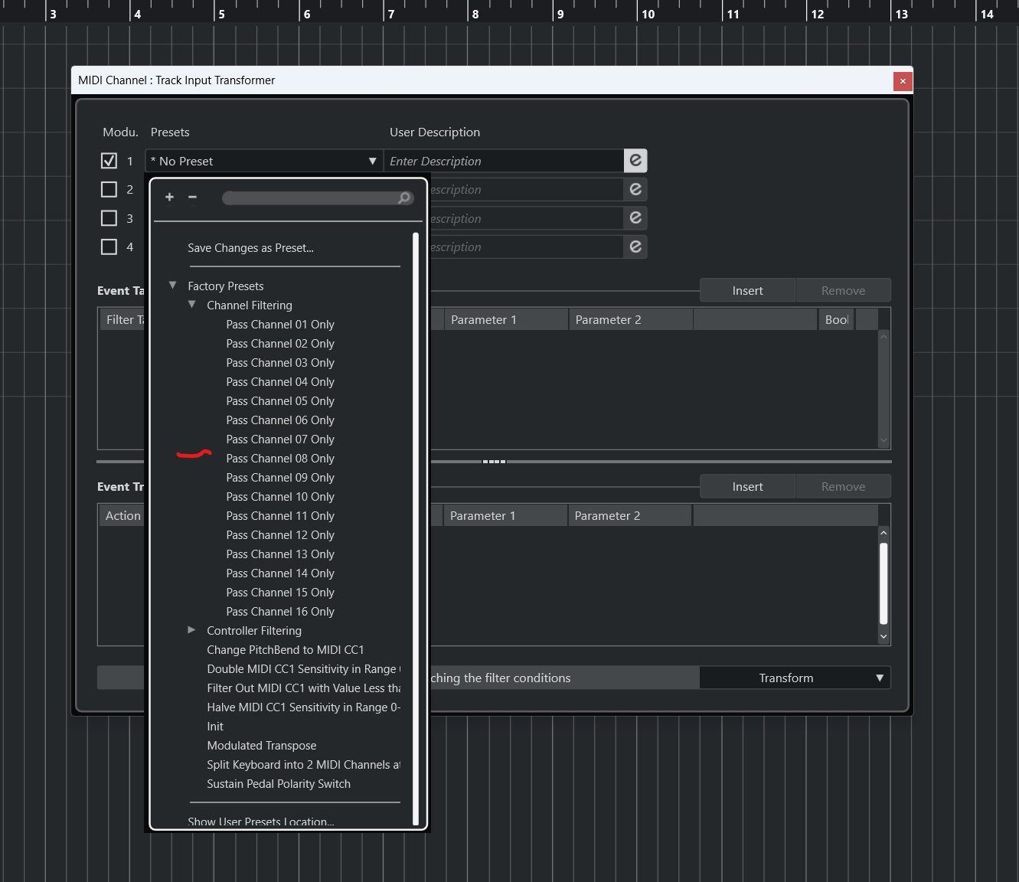Choose Pass Channel 07 Only preset
1019x882 pixels.
click(x=280, y=439)
